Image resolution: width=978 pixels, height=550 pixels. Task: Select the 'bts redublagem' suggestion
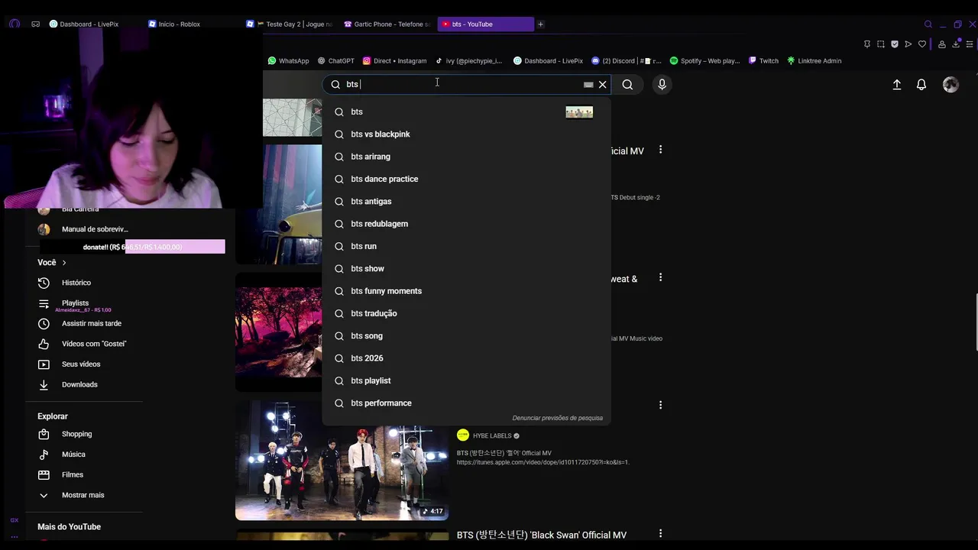pos(466,224)
